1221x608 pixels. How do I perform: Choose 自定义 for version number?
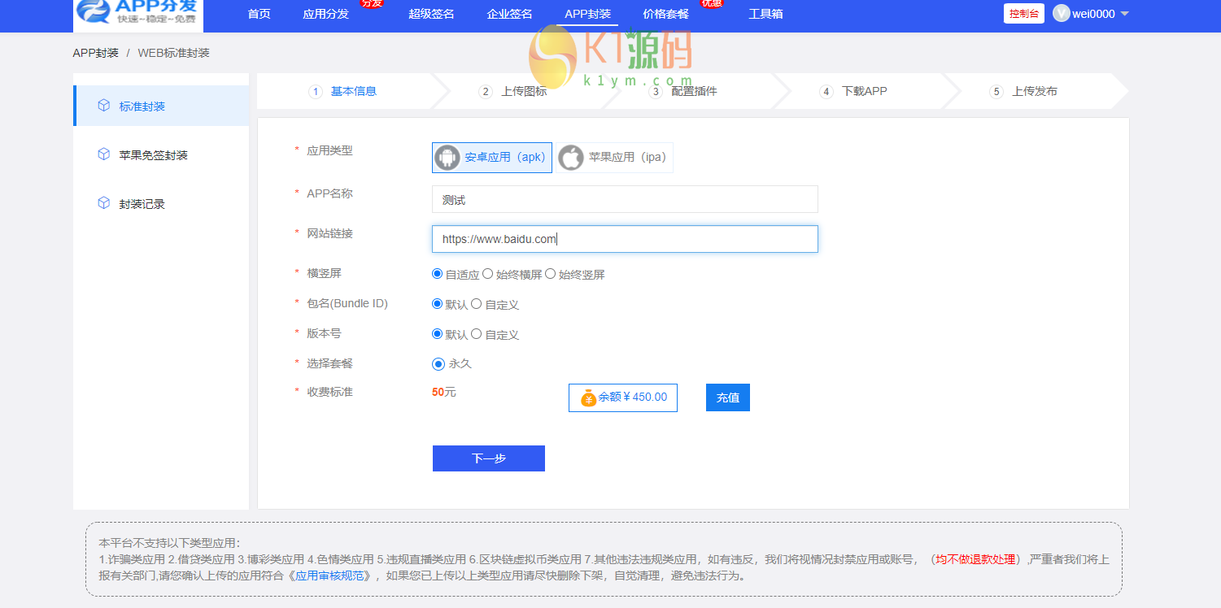[477, 334]
